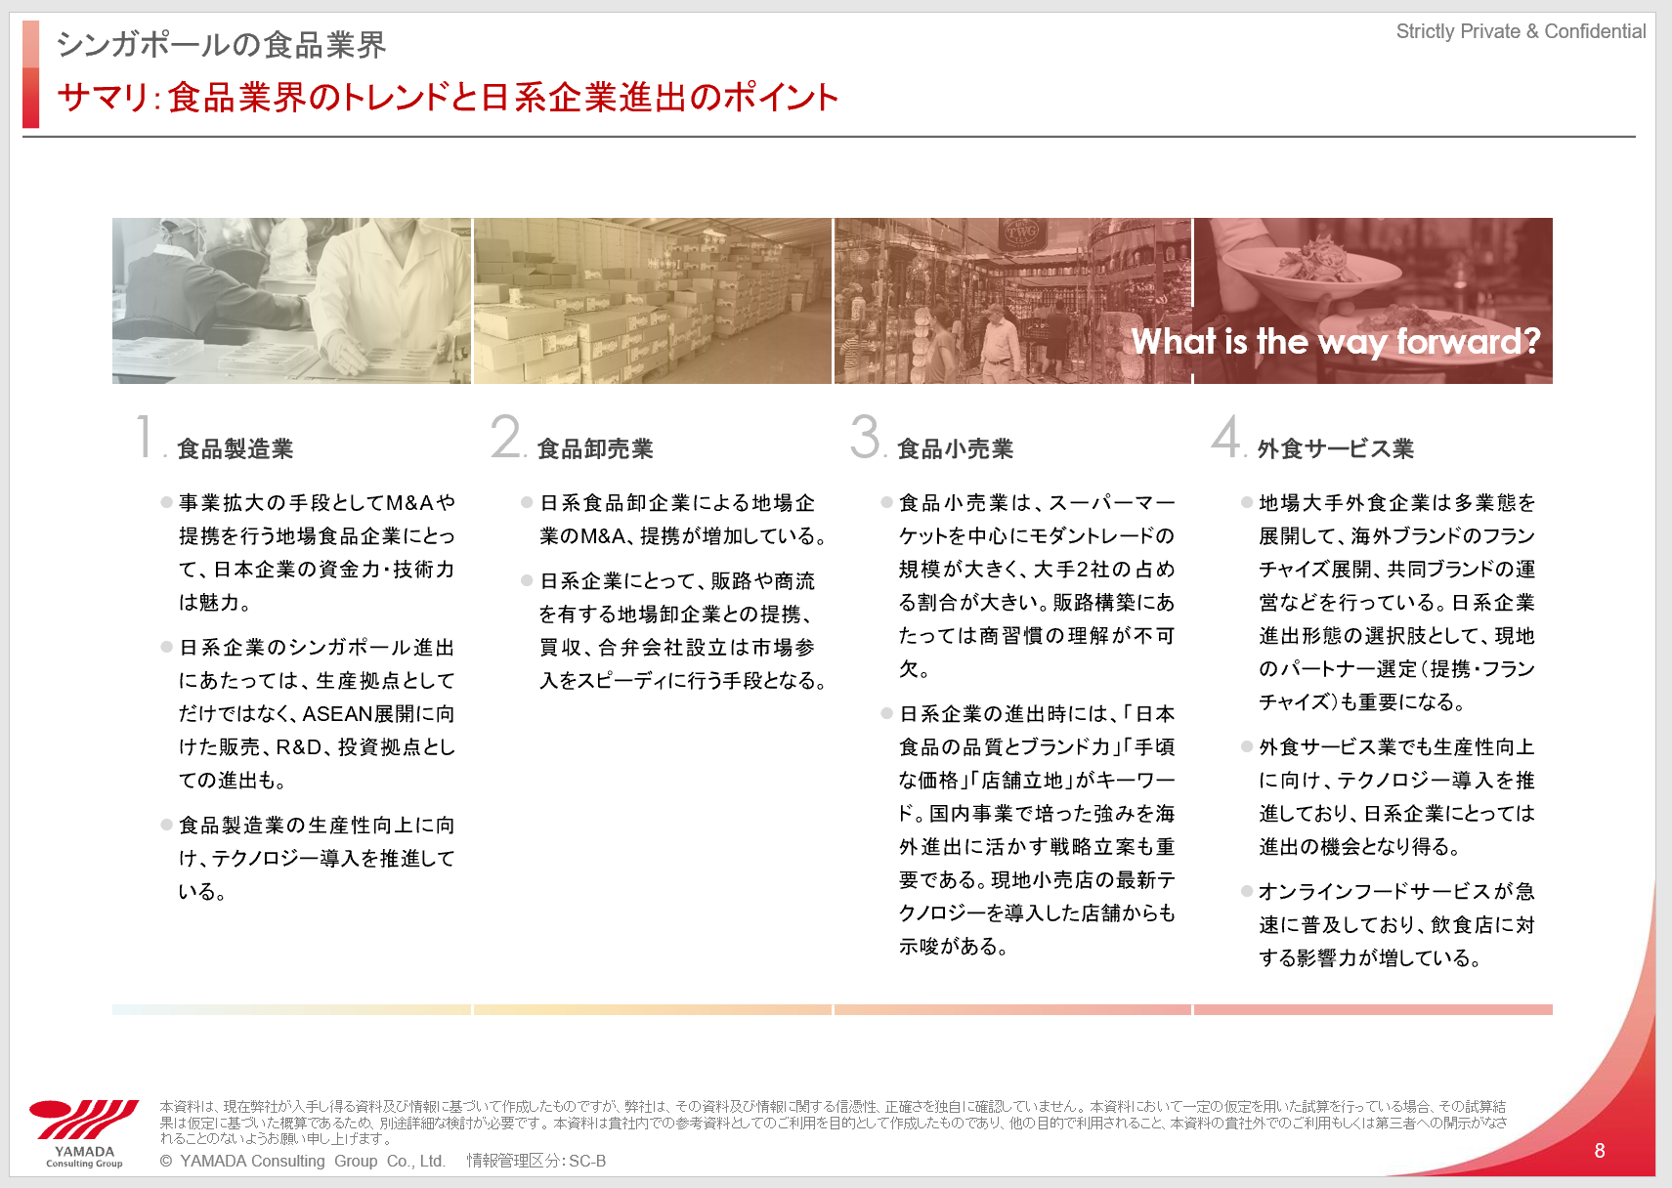The image size is (1672, 1188).
Task: Click the disclaimer text starting '本資料は、現在弊社が'
Action: coord(834,1122)
